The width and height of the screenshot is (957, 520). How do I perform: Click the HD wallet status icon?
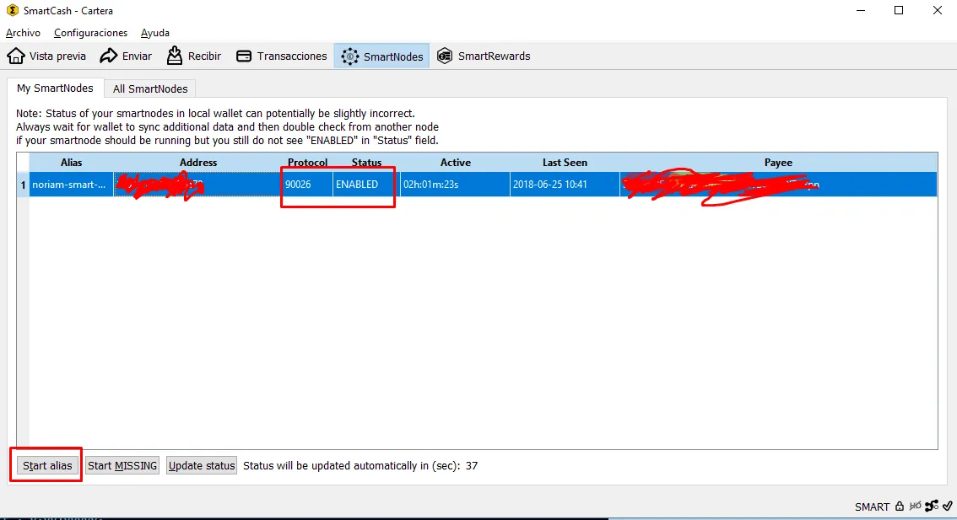tap(915, 506)
